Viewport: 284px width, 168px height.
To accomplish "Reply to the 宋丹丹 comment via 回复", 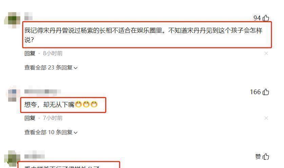I will 30,54.
